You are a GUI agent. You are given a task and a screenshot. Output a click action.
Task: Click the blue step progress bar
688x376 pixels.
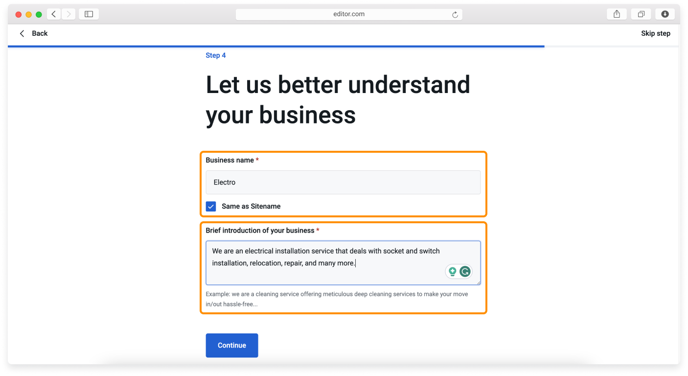276,47
